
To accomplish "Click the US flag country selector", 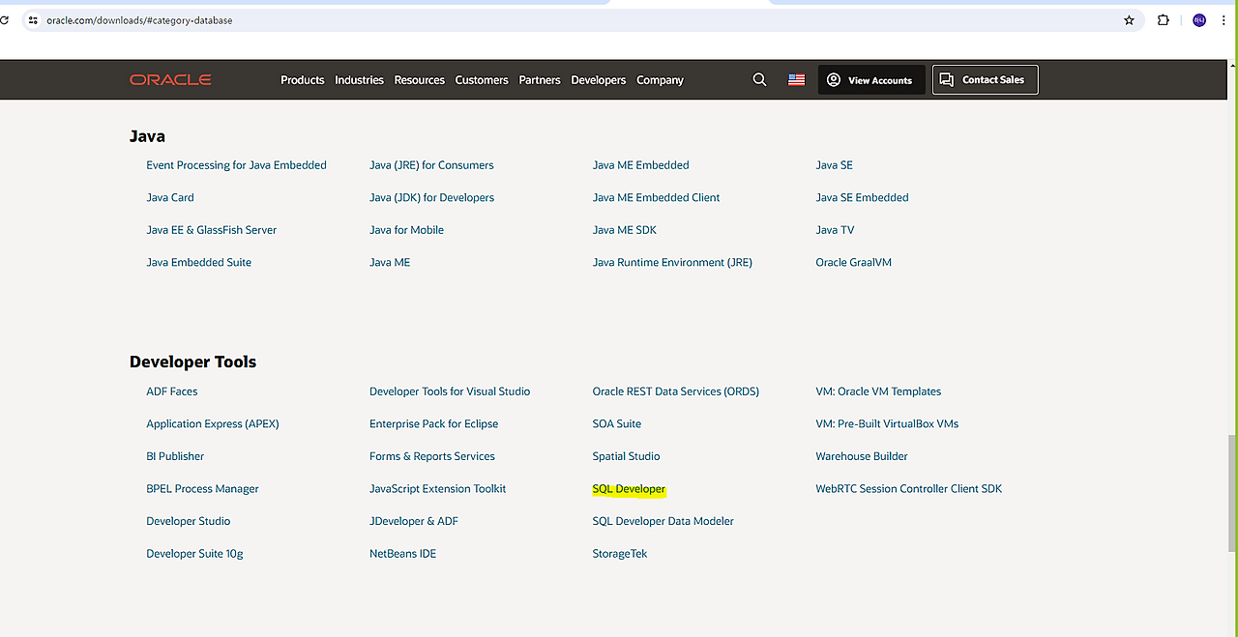I will pos(796,80).
